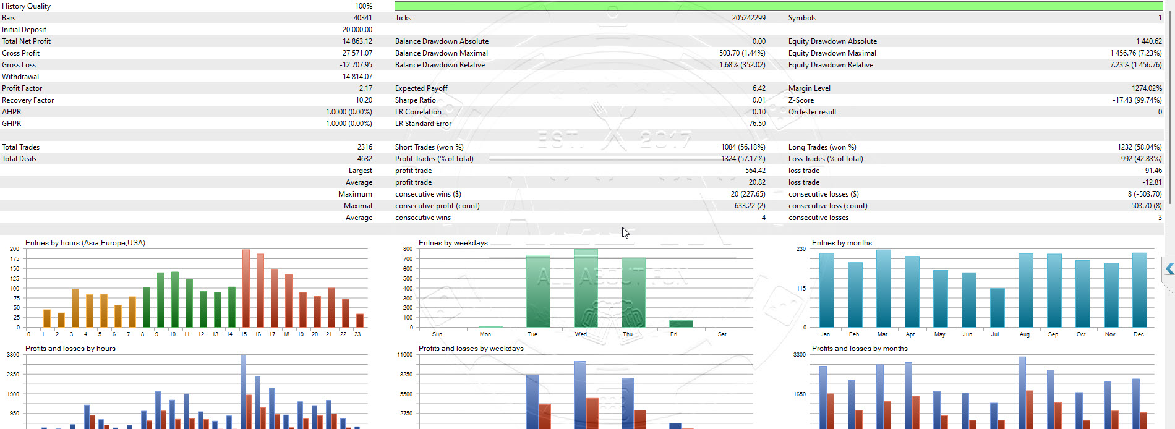Click the 'Ticks' label

[x=403, y=18]
